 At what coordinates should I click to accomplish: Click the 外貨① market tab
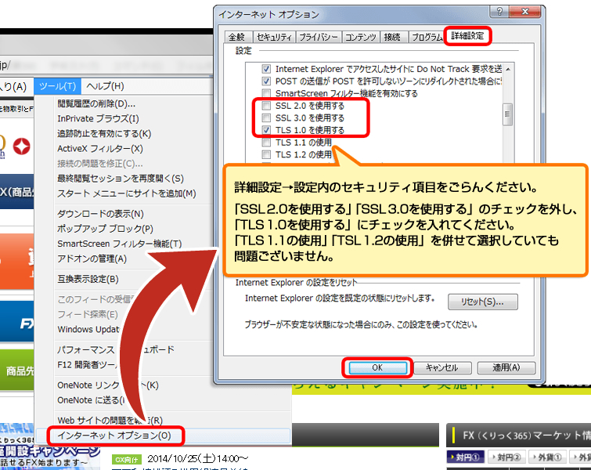click(x=548, y=457)
